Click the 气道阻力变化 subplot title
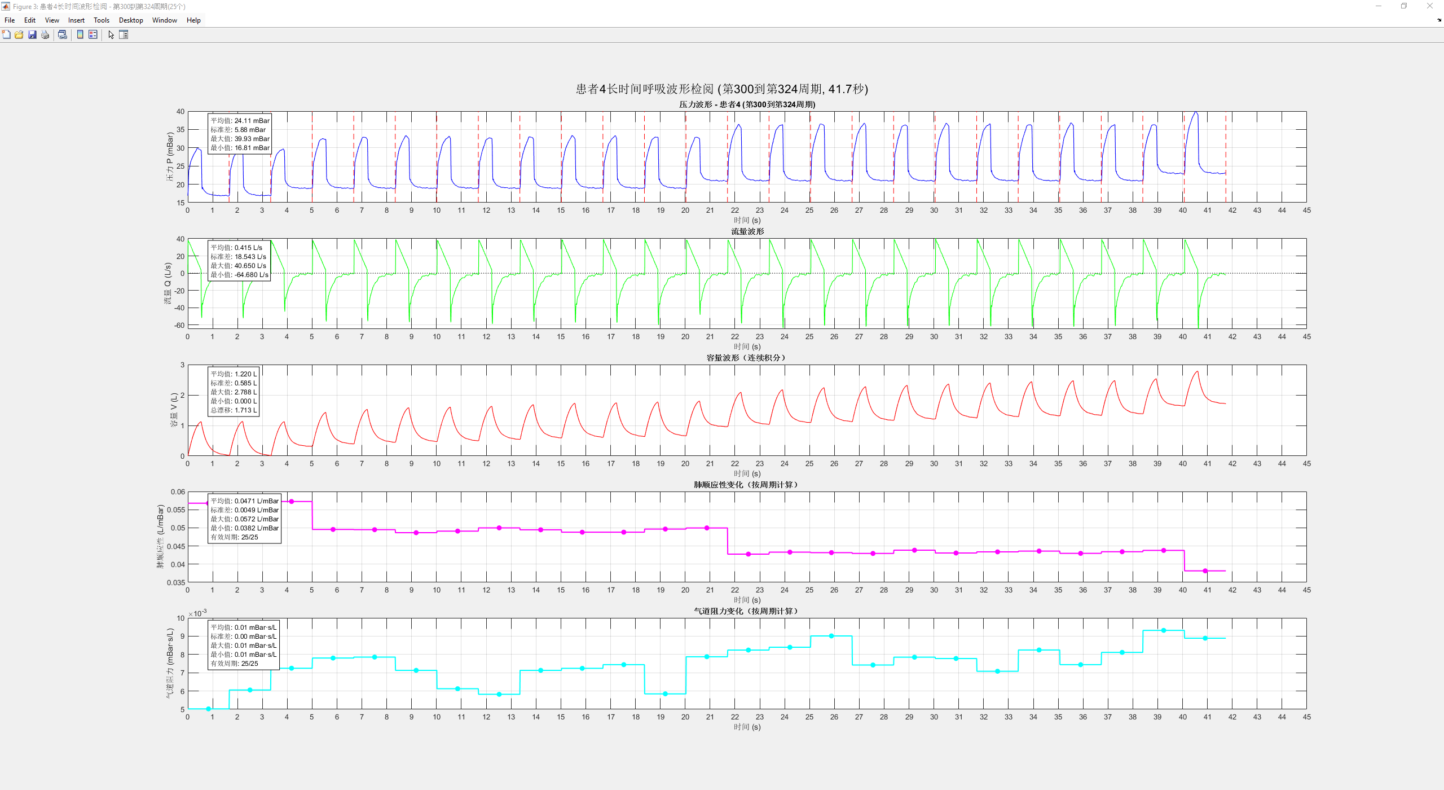The width and height of the screenshot is (1444, 790). 746,611
